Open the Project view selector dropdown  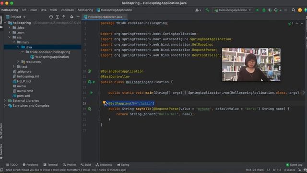[x=16, y=17]
